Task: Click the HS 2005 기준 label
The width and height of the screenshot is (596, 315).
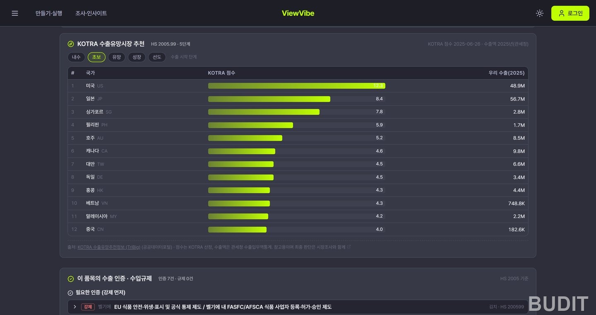Action: point(514,279)
